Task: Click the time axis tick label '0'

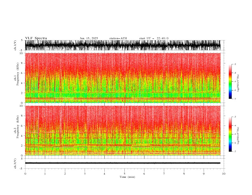Action: [x=25, y=174]
